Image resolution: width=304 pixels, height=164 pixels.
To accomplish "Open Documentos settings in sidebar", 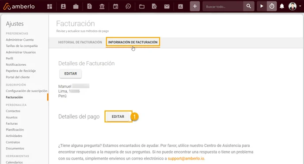I will [x=15, y=148].
